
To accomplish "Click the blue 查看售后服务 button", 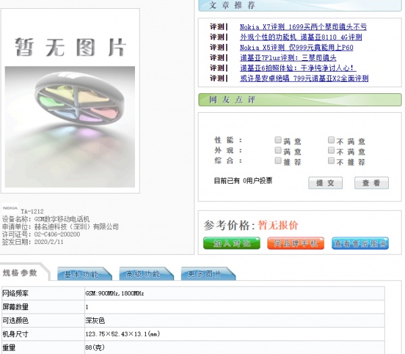I will 360,243.
